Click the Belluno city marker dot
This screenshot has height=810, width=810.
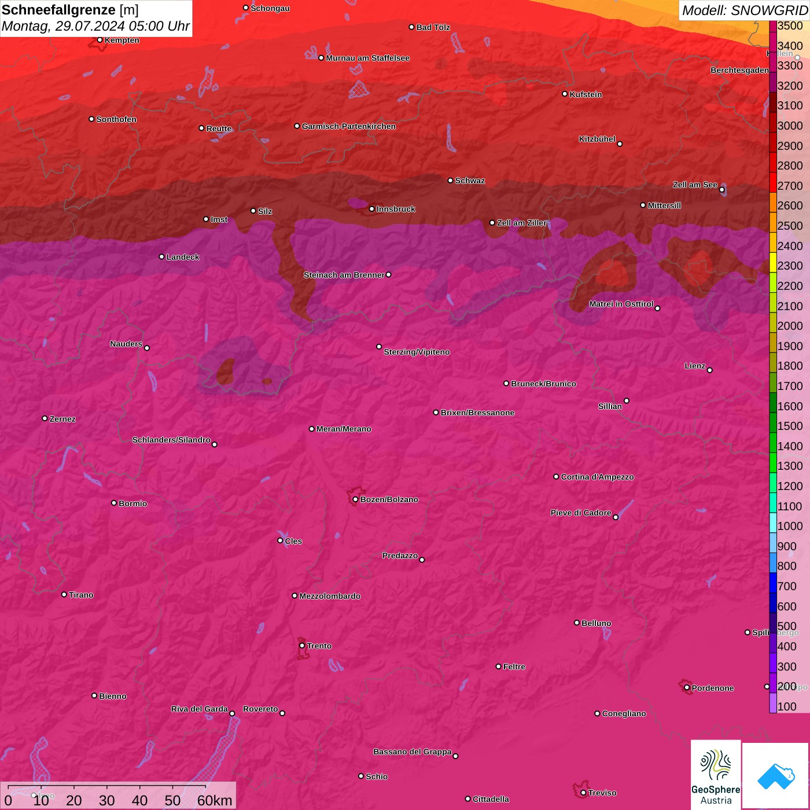pos(576,623)
